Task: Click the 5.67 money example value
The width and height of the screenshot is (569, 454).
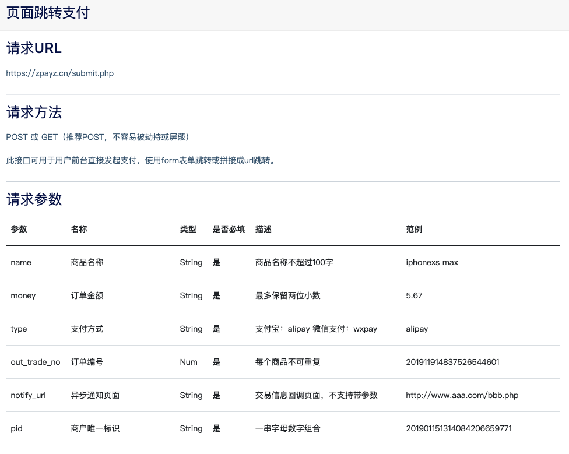Action: click(414, 295)
